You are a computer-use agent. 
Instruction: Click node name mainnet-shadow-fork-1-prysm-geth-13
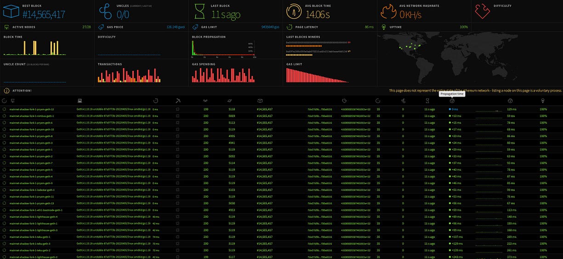pyautogui.click(x=32, y=203)
